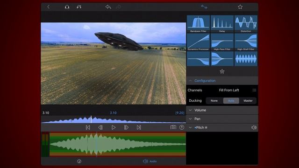Select the High-Shelf Filter effect
The height and width of the screenshot is (168, 299).
tap(246, 42)
